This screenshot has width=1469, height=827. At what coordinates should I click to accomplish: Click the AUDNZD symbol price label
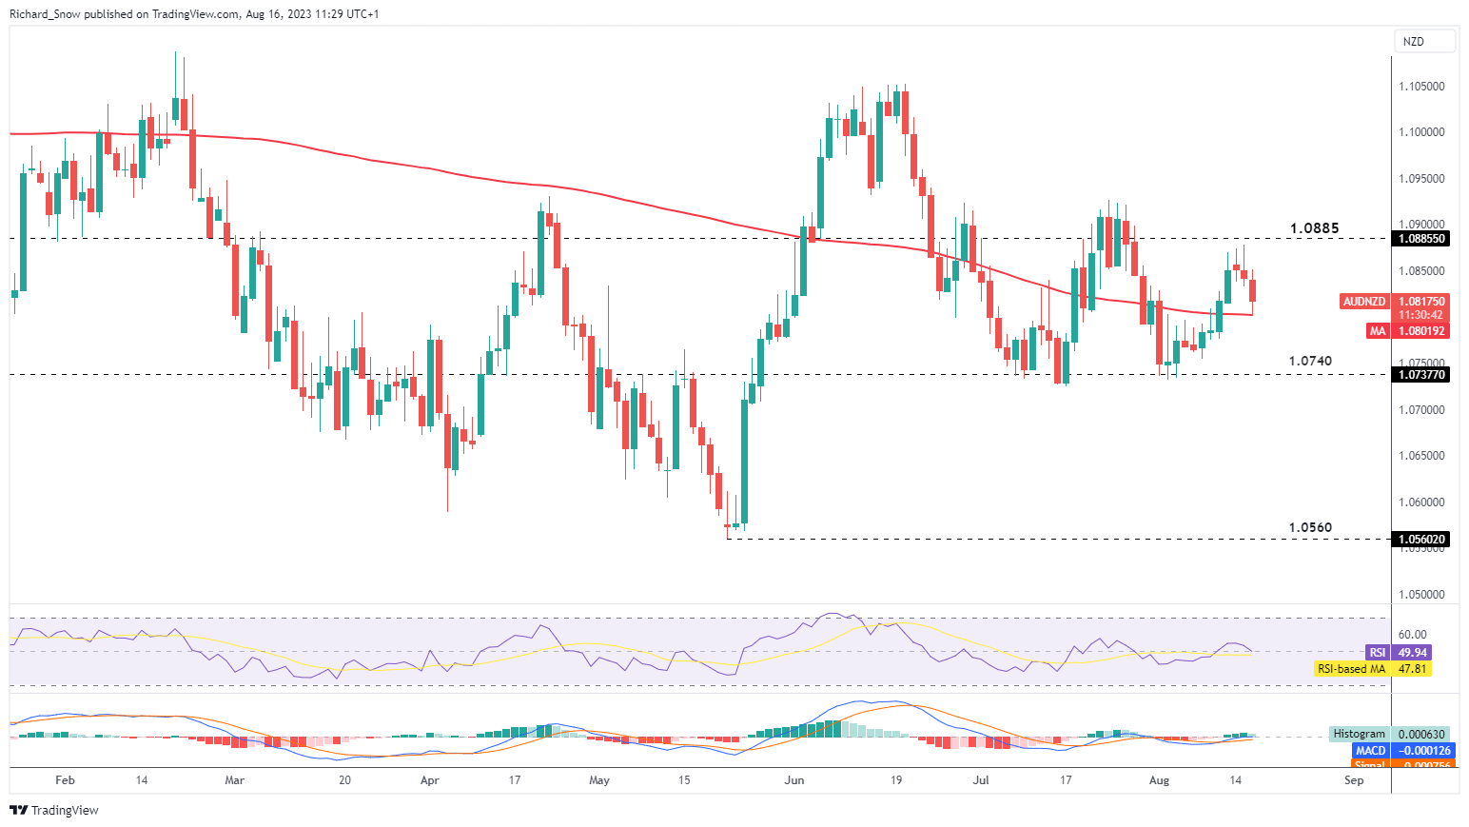click(x=1364, y=302)
